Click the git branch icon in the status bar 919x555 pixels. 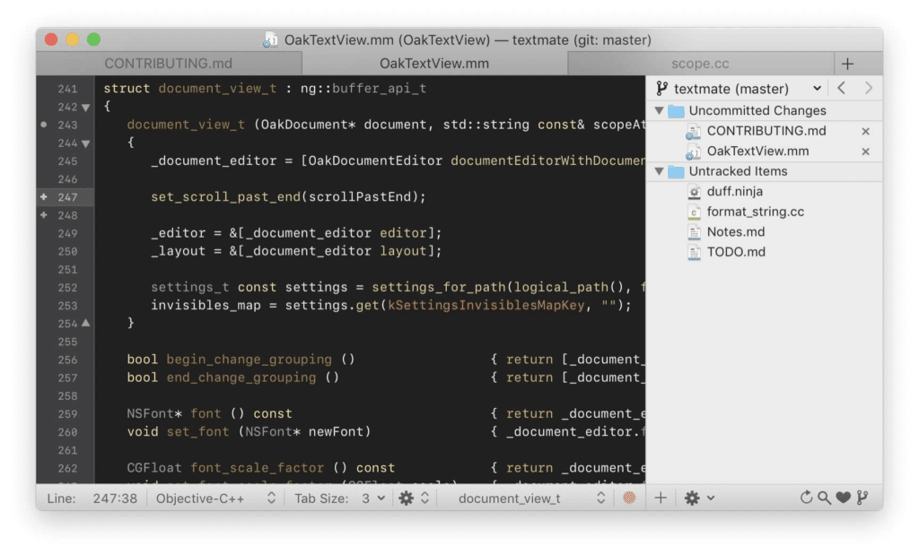click(x=860, y=498)
